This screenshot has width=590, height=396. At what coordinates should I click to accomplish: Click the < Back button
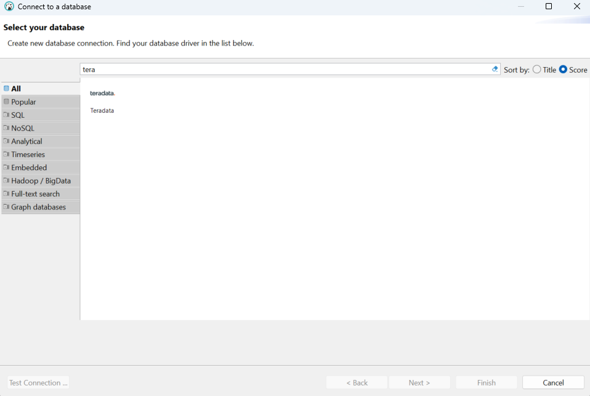[357, 382]
